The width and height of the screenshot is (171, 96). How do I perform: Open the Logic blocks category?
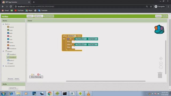click(10, 30)
